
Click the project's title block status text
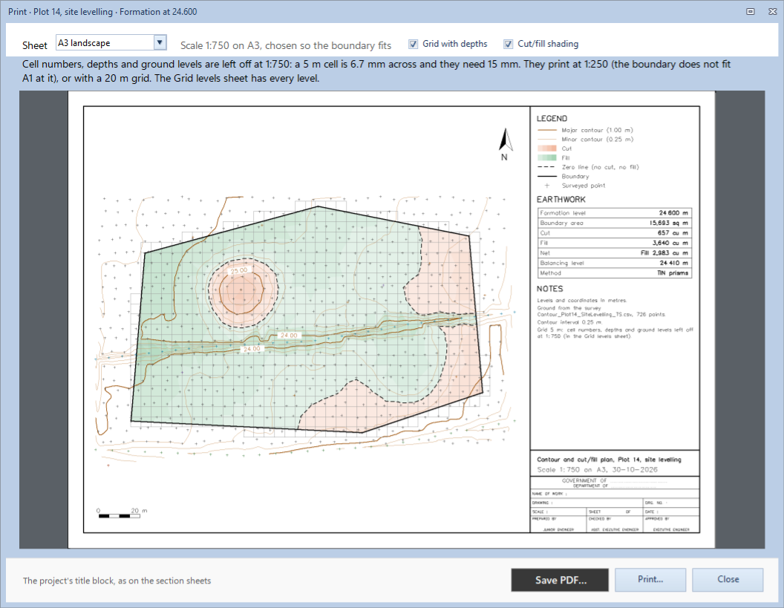coord(117,581)
